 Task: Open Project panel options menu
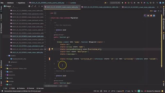(x=39, y=6)
